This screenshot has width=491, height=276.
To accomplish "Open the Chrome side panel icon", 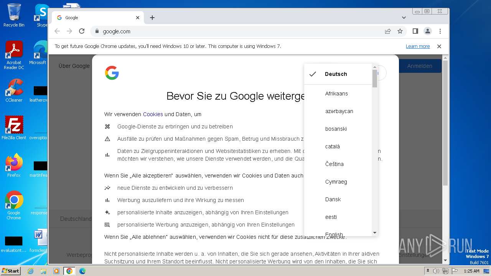I will (x=415, y=31).
